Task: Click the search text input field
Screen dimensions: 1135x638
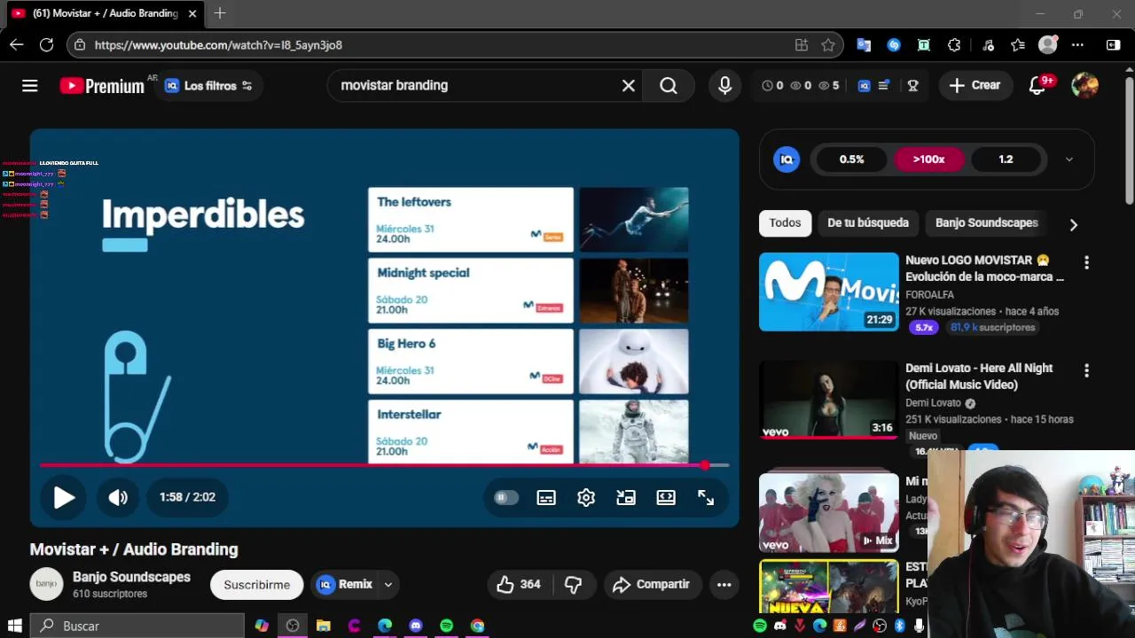Action: click(x=479, y=86)
